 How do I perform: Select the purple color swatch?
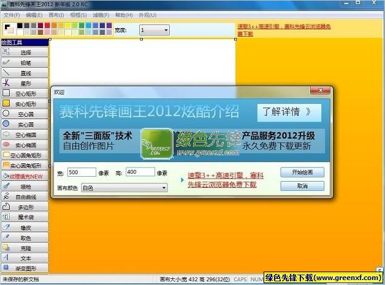(109, 26)
